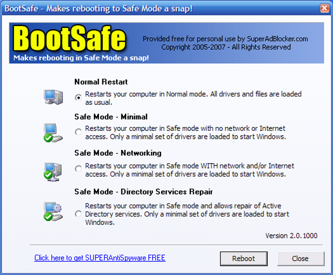Pick the Directory Services Repair radio button

pyautogui.click(x=78, y=214)
